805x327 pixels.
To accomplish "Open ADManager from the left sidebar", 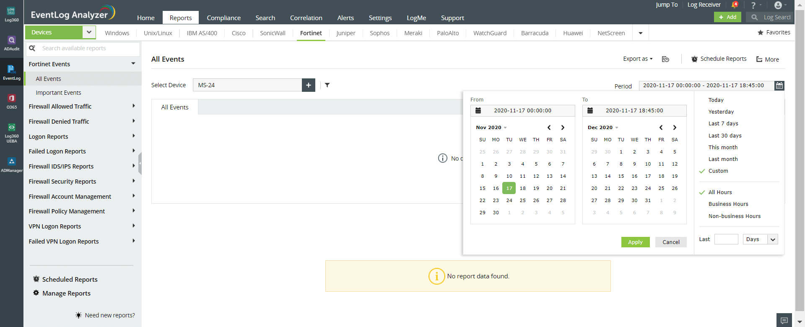I will [x=11, y=165].
